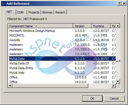This screenshot has width=128, height=105.
Task: Confirm with the OK button
Action: coord(92,98)
